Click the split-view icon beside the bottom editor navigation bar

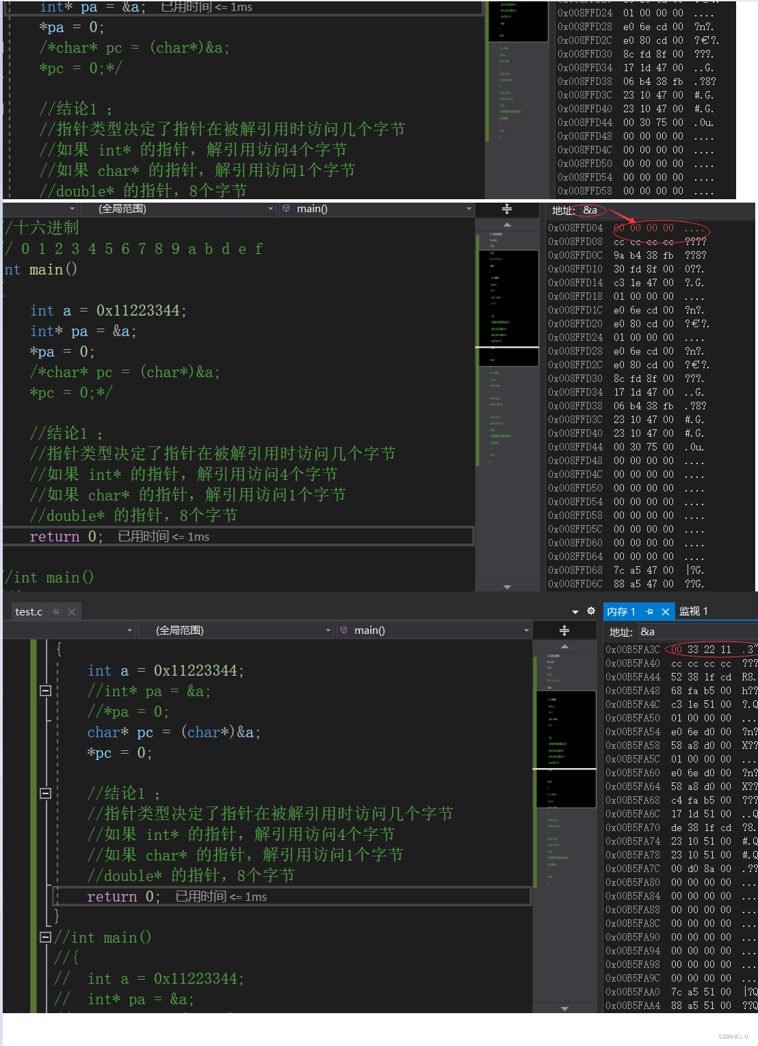[x=564, y=630]
